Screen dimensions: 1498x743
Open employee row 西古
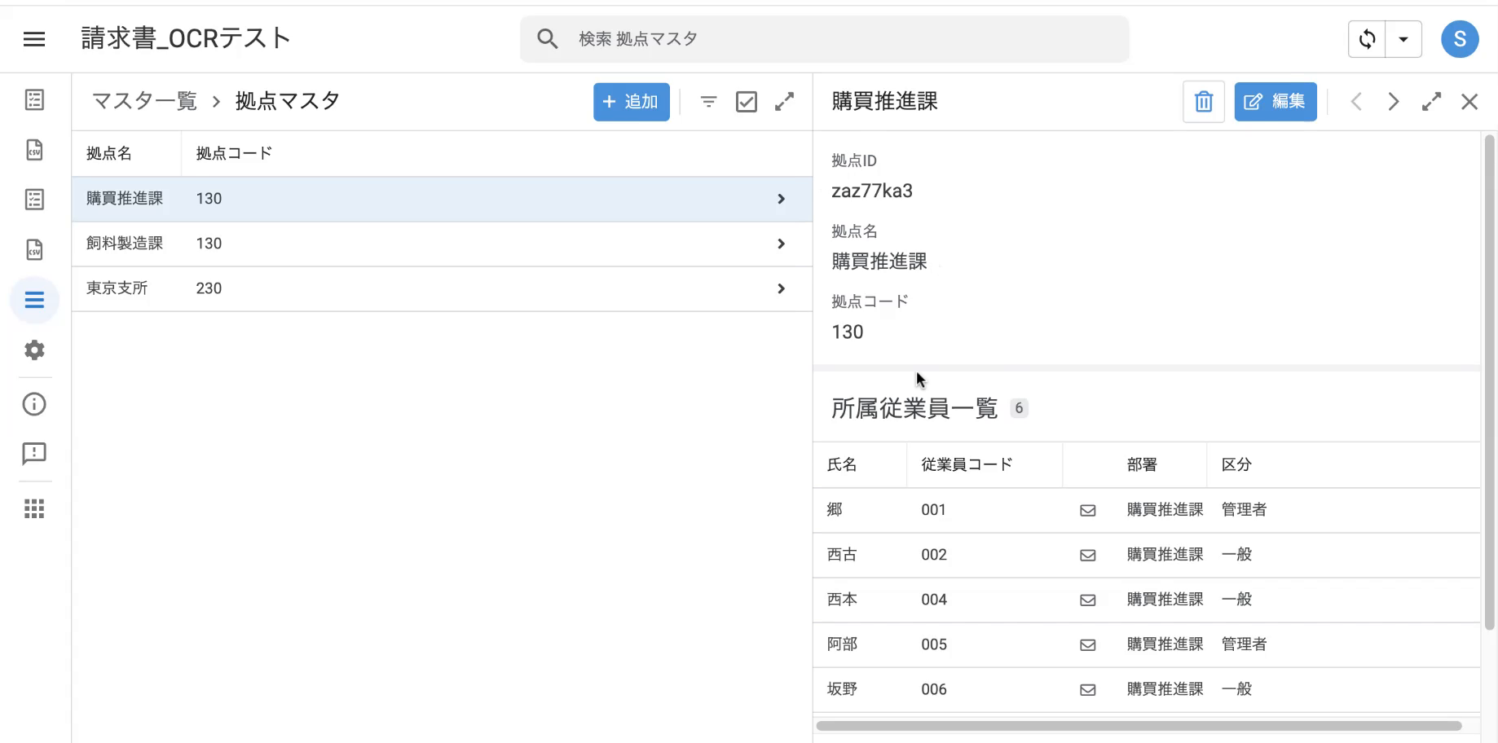(x=1147, y=555)
